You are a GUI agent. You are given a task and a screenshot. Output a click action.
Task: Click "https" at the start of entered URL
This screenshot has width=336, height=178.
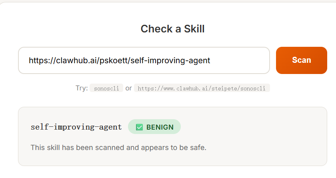point(38,60)
